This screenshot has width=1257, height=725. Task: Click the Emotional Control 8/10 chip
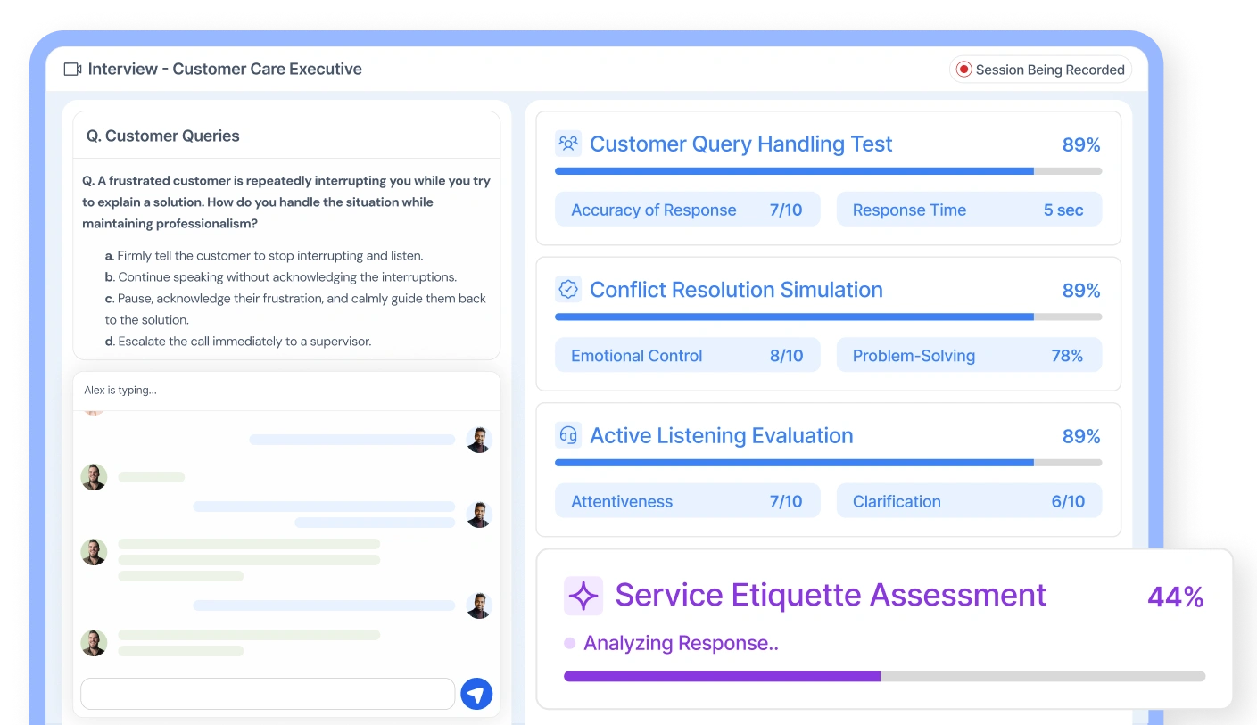(687, 356)
